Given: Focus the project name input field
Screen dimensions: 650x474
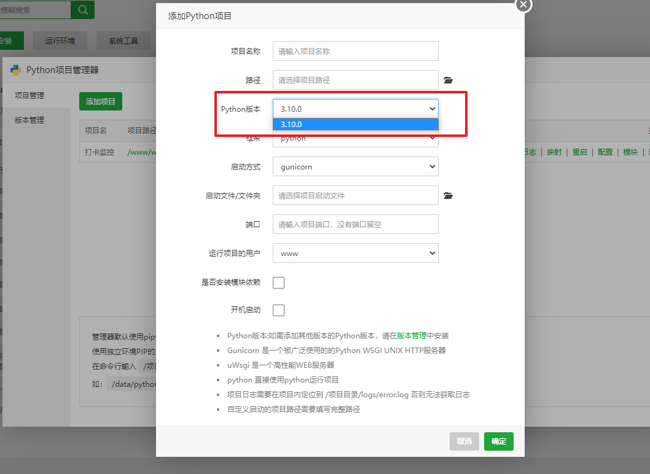Looking at the screenshot, I should (x=356, y=51).
